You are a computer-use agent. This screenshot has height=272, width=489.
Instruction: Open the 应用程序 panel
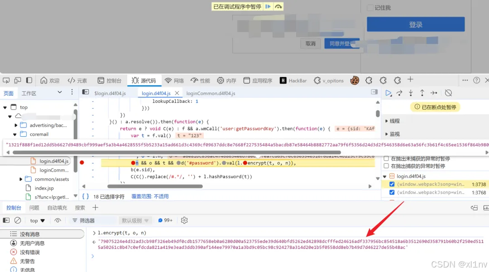coord(258,81)
